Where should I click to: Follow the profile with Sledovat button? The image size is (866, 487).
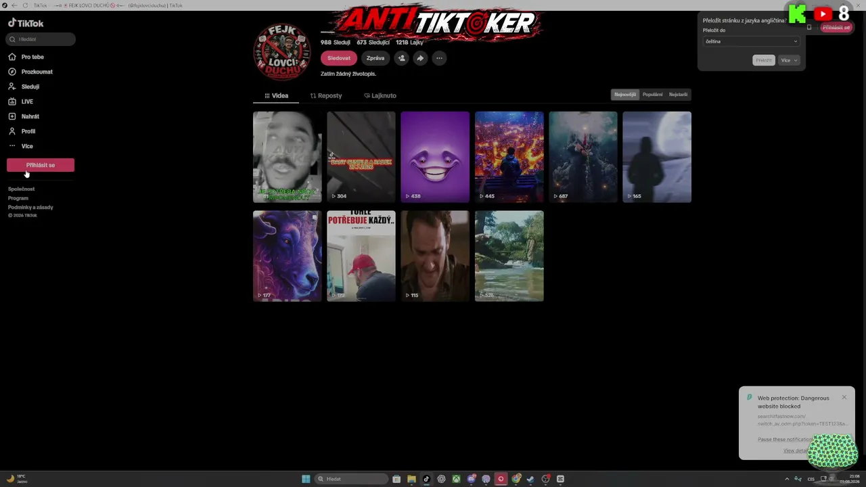(x=339, y=58)
